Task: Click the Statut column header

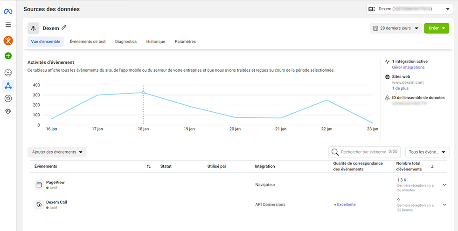Action: coord(166,167)
